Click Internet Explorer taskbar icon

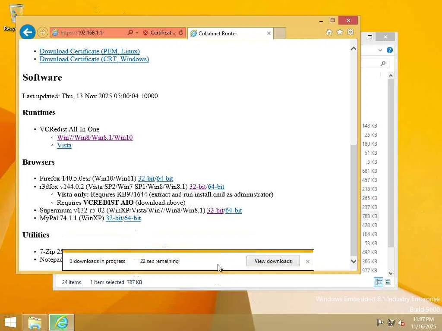(x=62, y=322)
